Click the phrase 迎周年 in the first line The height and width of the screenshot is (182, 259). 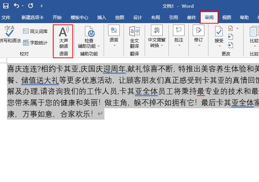pos(114,69)
